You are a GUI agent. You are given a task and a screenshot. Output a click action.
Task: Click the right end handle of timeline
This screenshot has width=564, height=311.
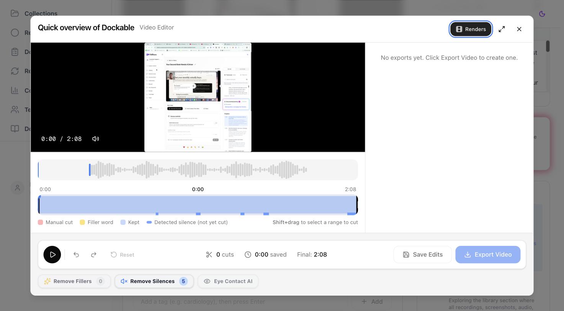[357, 205]
